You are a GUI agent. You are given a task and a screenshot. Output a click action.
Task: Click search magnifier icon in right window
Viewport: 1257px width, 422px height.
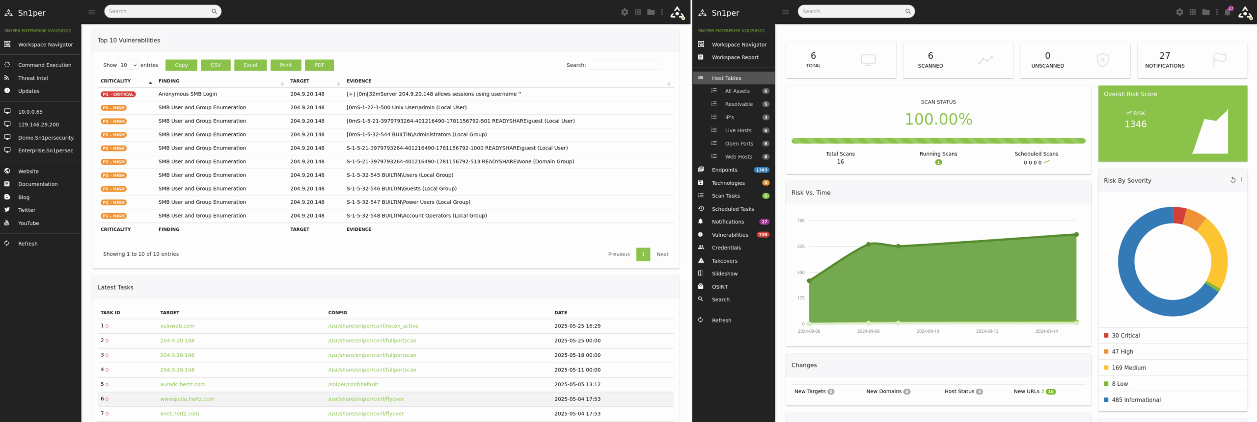[x=908, y=11]
